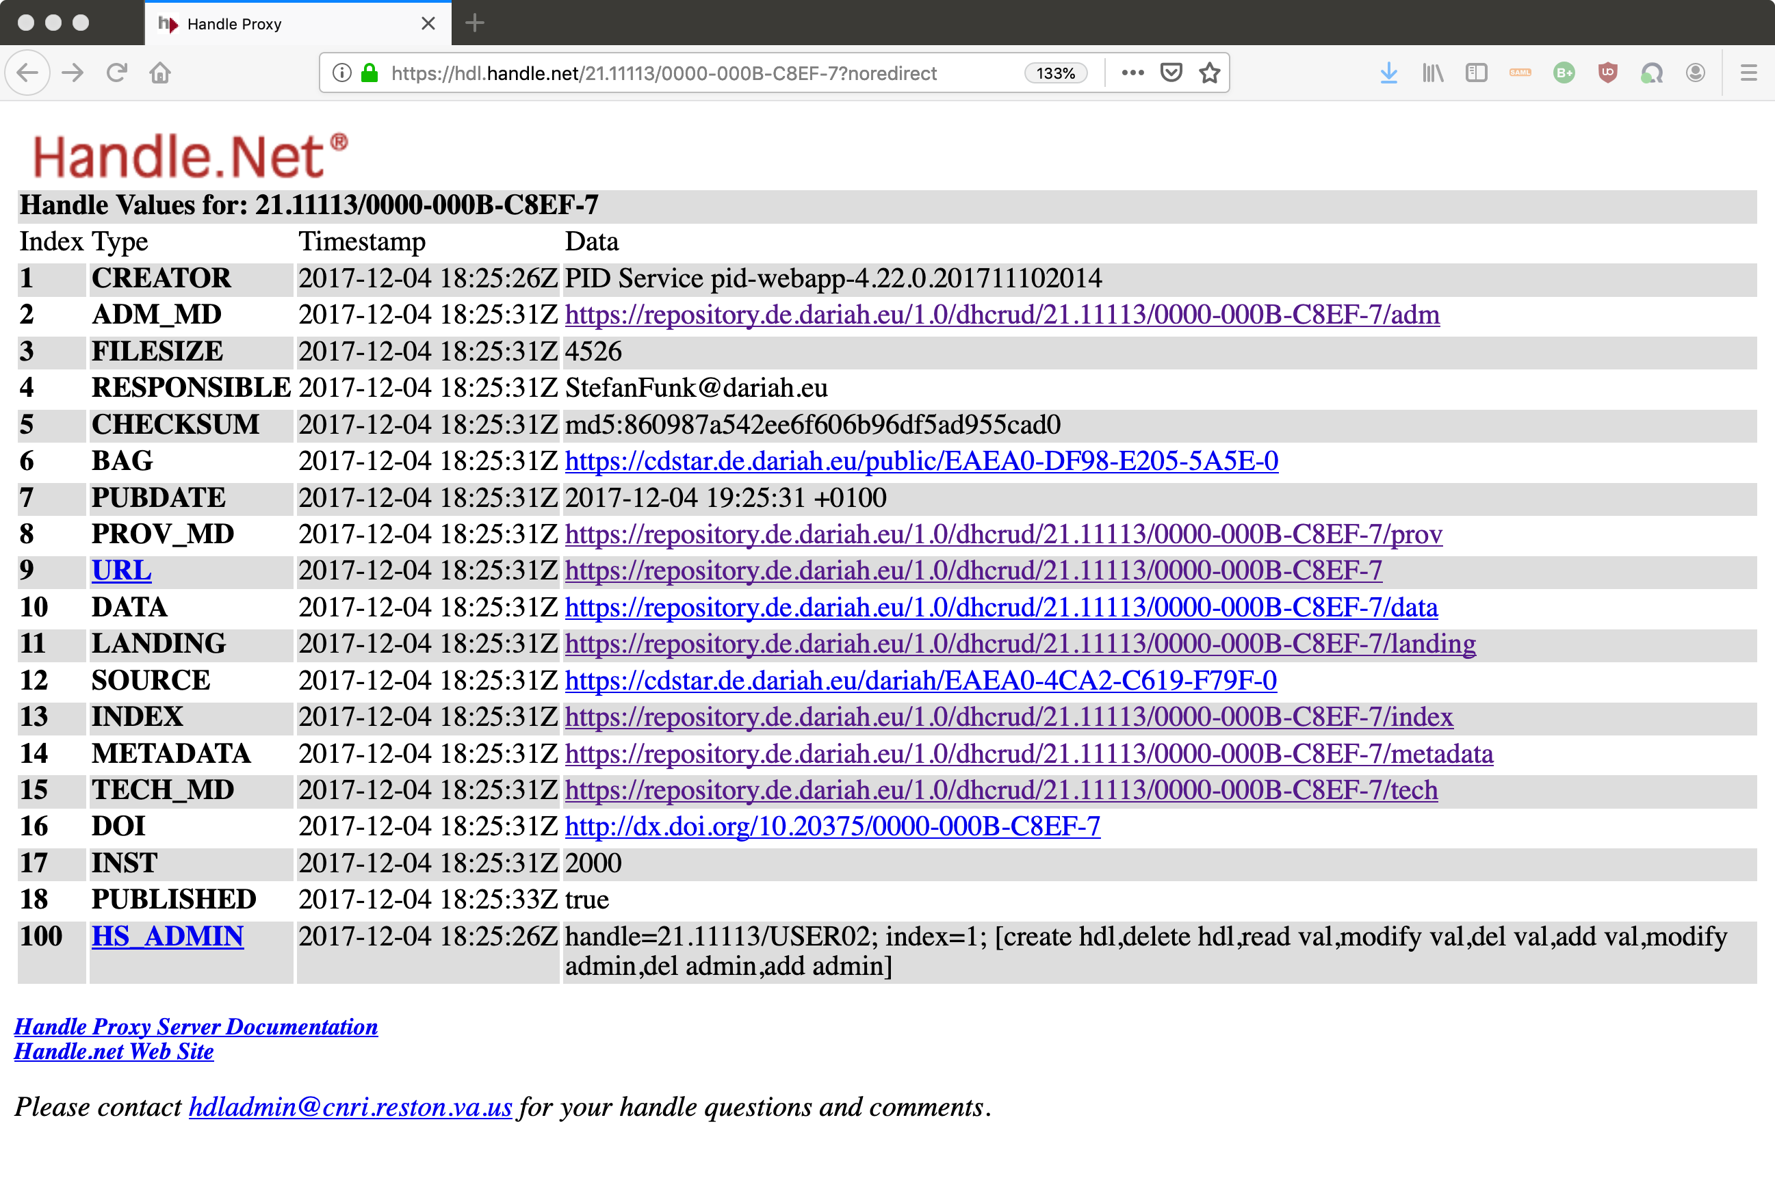Screen dimensions: 1775x1200
Task: Reset zoom via the 133% indicator
Action: click(1056, 73)
